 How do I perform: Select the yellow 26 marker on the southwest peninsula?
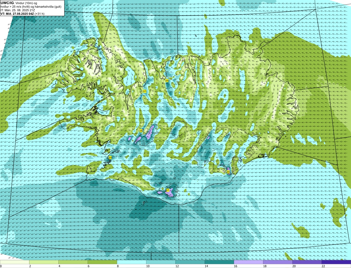(x=110, y=158)
